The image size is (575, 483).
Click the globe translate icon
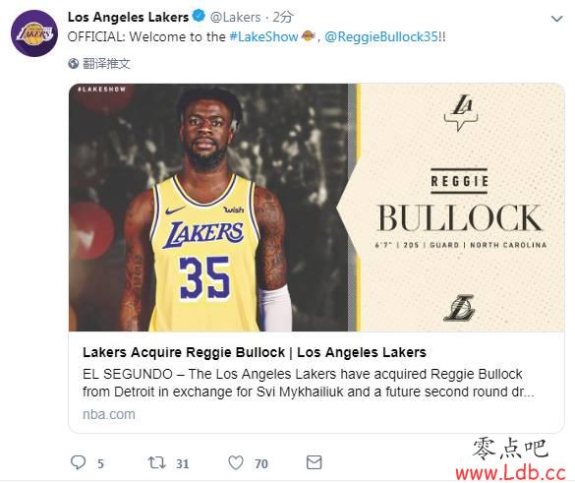pyautogui.click(x=74, y=64)
